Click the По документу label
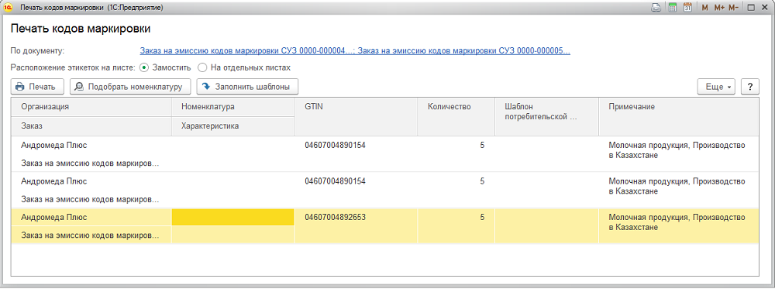Image resolution: width=775 pixels, height=289 pixels. [37, 50]
